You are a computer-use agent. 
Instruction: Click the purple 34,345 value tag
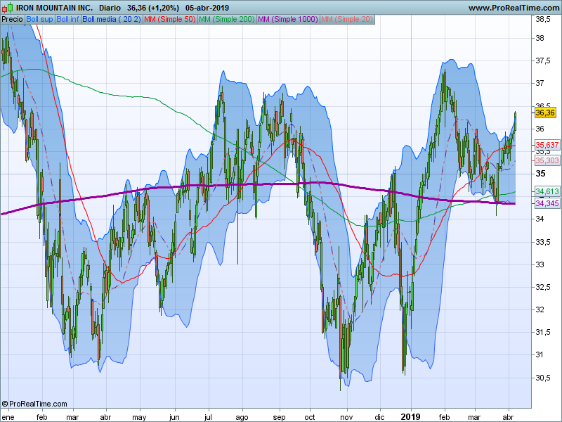(547, 203)
